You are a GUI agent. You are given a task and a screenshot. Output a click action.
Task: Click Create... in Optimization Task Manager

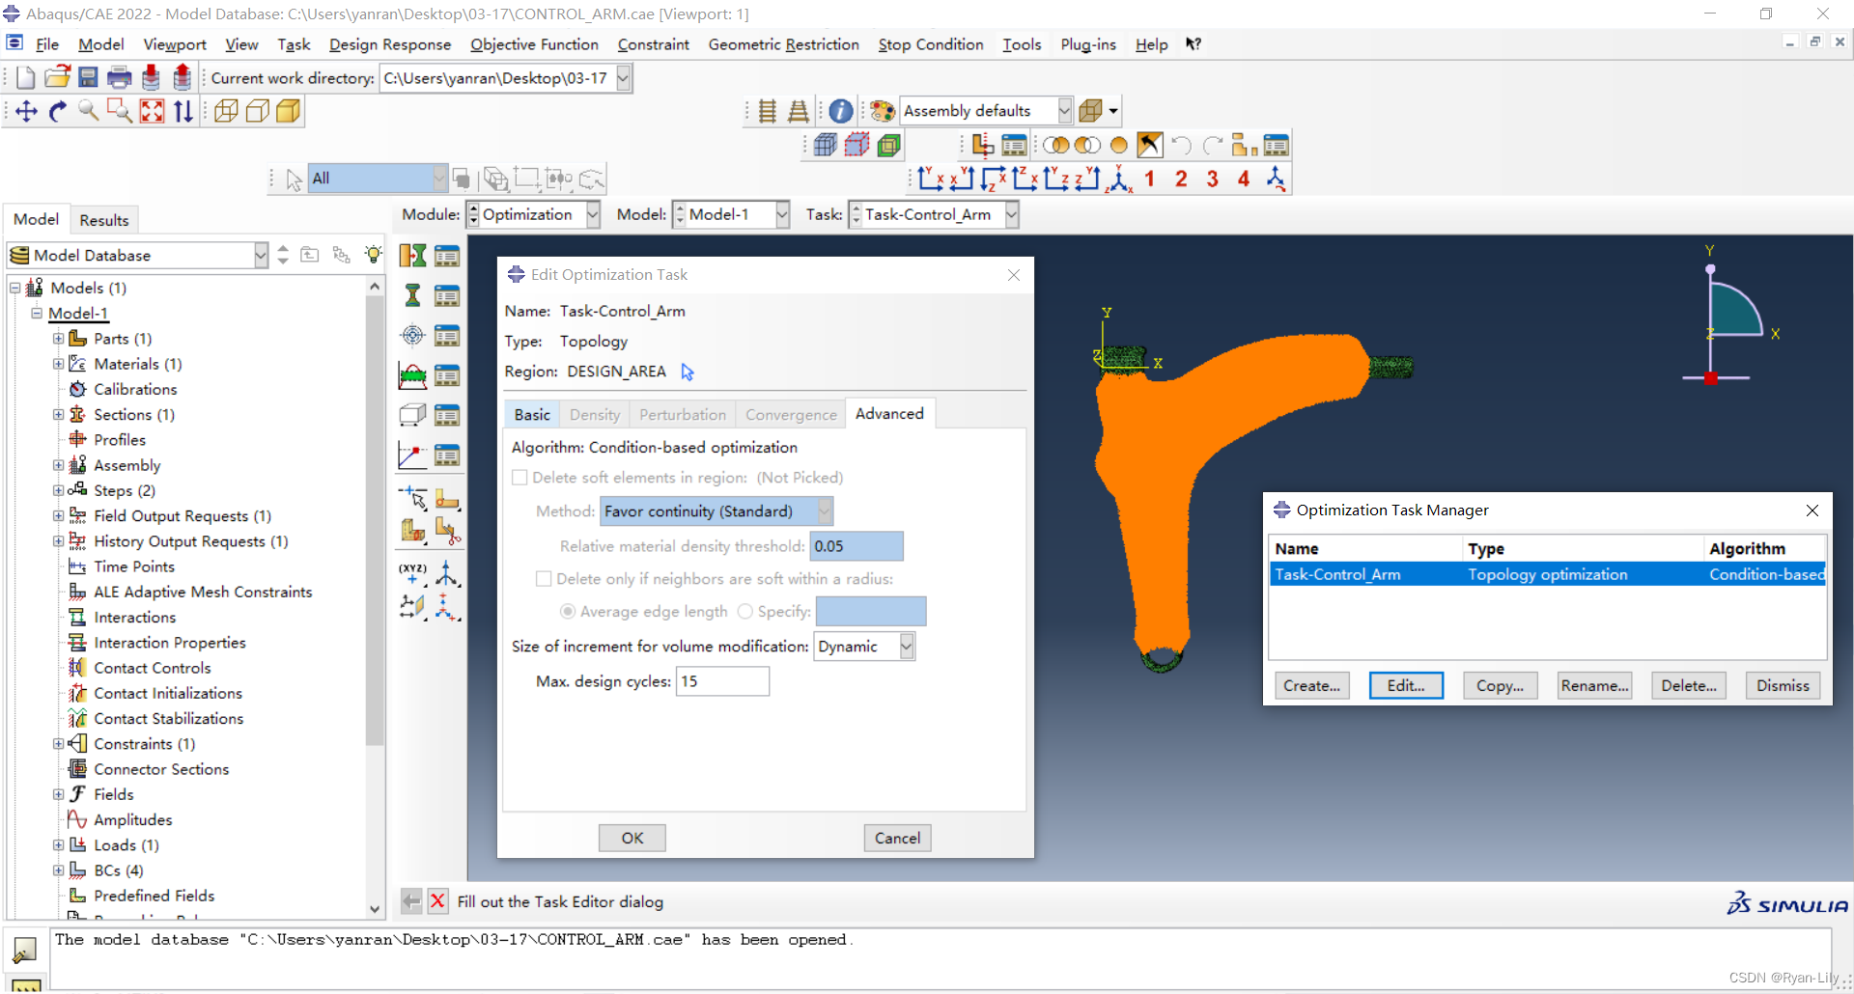click(x=1311, y=685)
